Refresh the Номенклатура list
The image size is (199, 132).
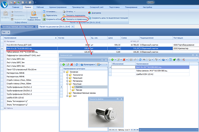pyautogui.click(x=140, y=60)
